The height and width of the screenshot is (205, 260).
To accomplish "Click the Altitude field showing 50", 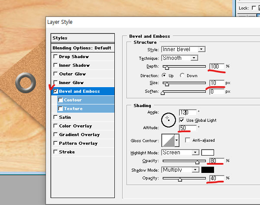I will click(188, 128).
